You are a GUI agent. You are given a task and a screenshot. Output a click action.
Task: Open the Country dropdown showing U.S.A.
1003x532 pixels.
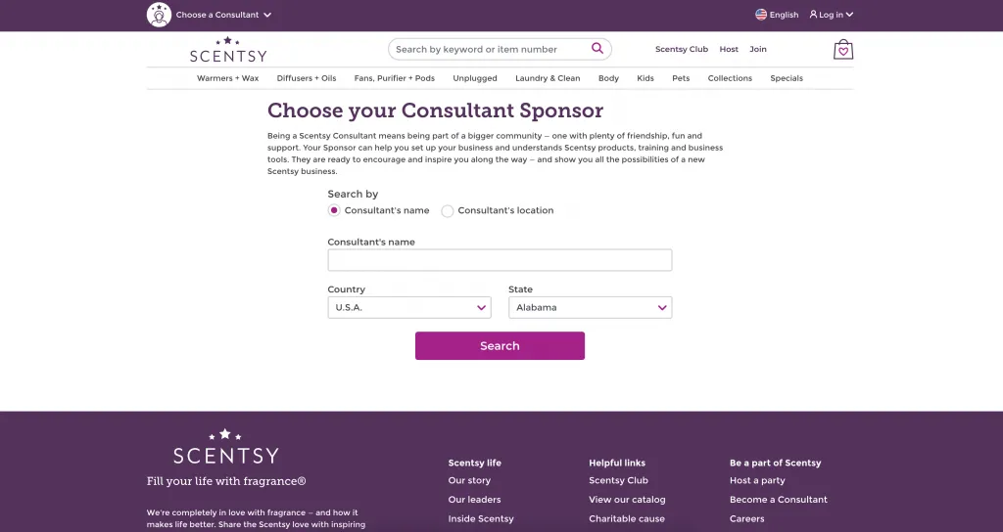pyautogui.click(x=409, y=307)
